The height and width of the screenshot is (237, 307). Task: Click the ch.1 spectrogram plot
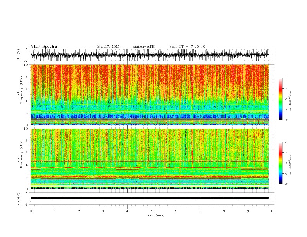click(149, 94)
